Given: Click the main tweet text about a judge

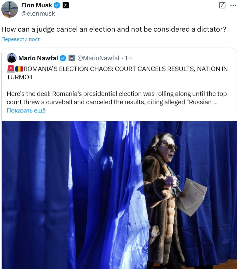Looking at the screenshot, I should 114,29.
